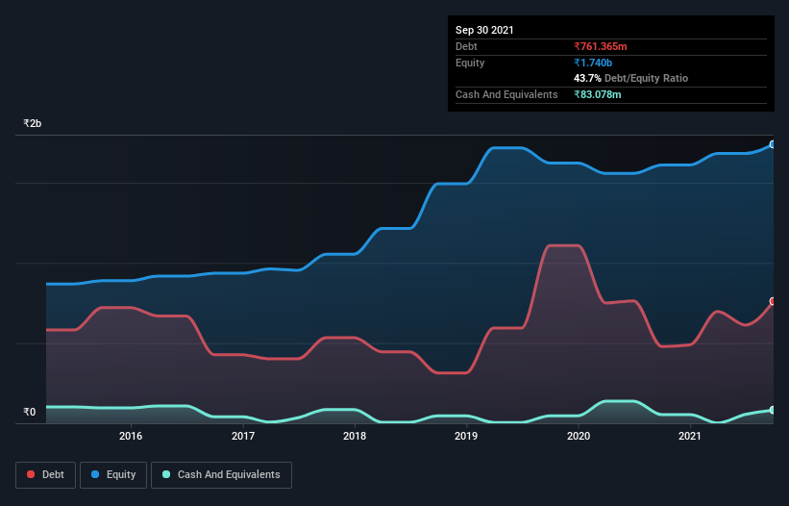
Task: Click the 2017 x-axis label
Action: 243,436
